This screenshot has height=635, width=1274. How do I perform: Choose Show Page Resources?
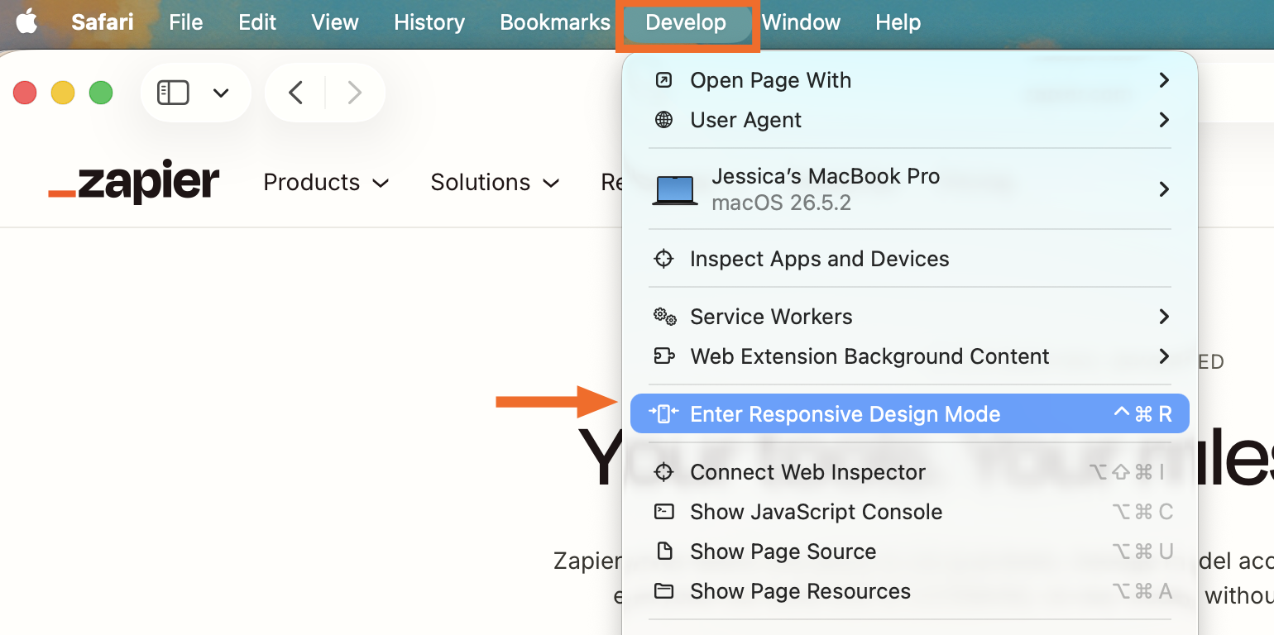click(910, 591)
